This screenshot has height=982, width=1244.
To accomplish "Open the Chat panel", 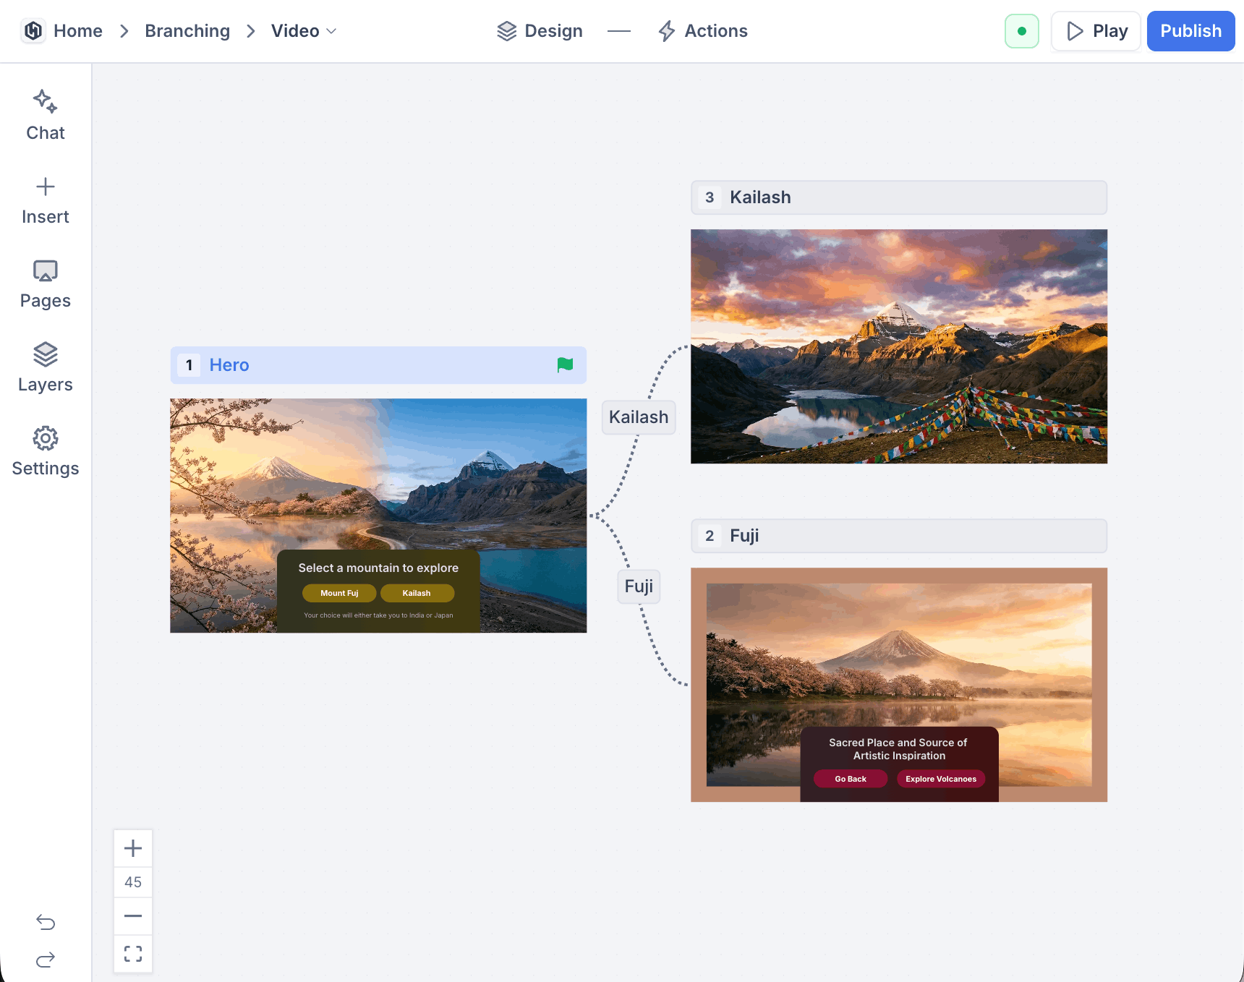I will point(46,116).
